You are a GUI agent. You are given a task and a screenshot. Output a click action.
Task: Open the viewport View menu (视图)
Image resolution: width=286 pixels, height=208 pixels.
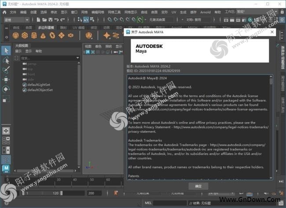tap(88, 47)
